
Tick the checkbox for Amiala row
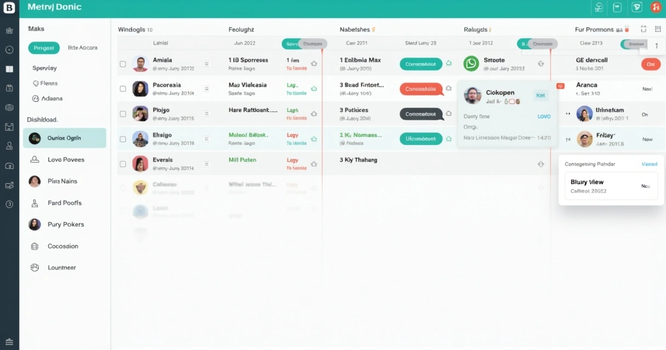pyautogui.click(x=123, y=64)
